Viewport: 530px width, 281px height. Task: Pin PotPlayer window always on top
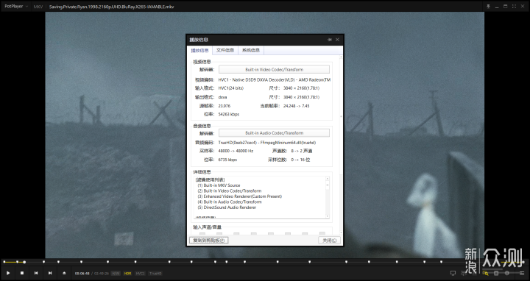click(x=488, y=7)
